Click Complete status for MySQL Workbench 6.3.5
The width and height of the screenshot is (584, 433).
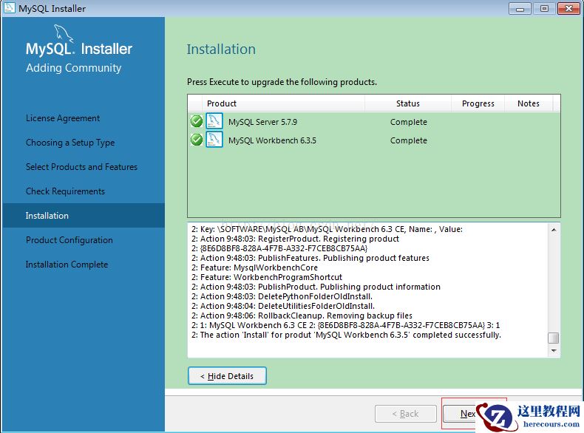pyautogui.click(x=409, y=140)
